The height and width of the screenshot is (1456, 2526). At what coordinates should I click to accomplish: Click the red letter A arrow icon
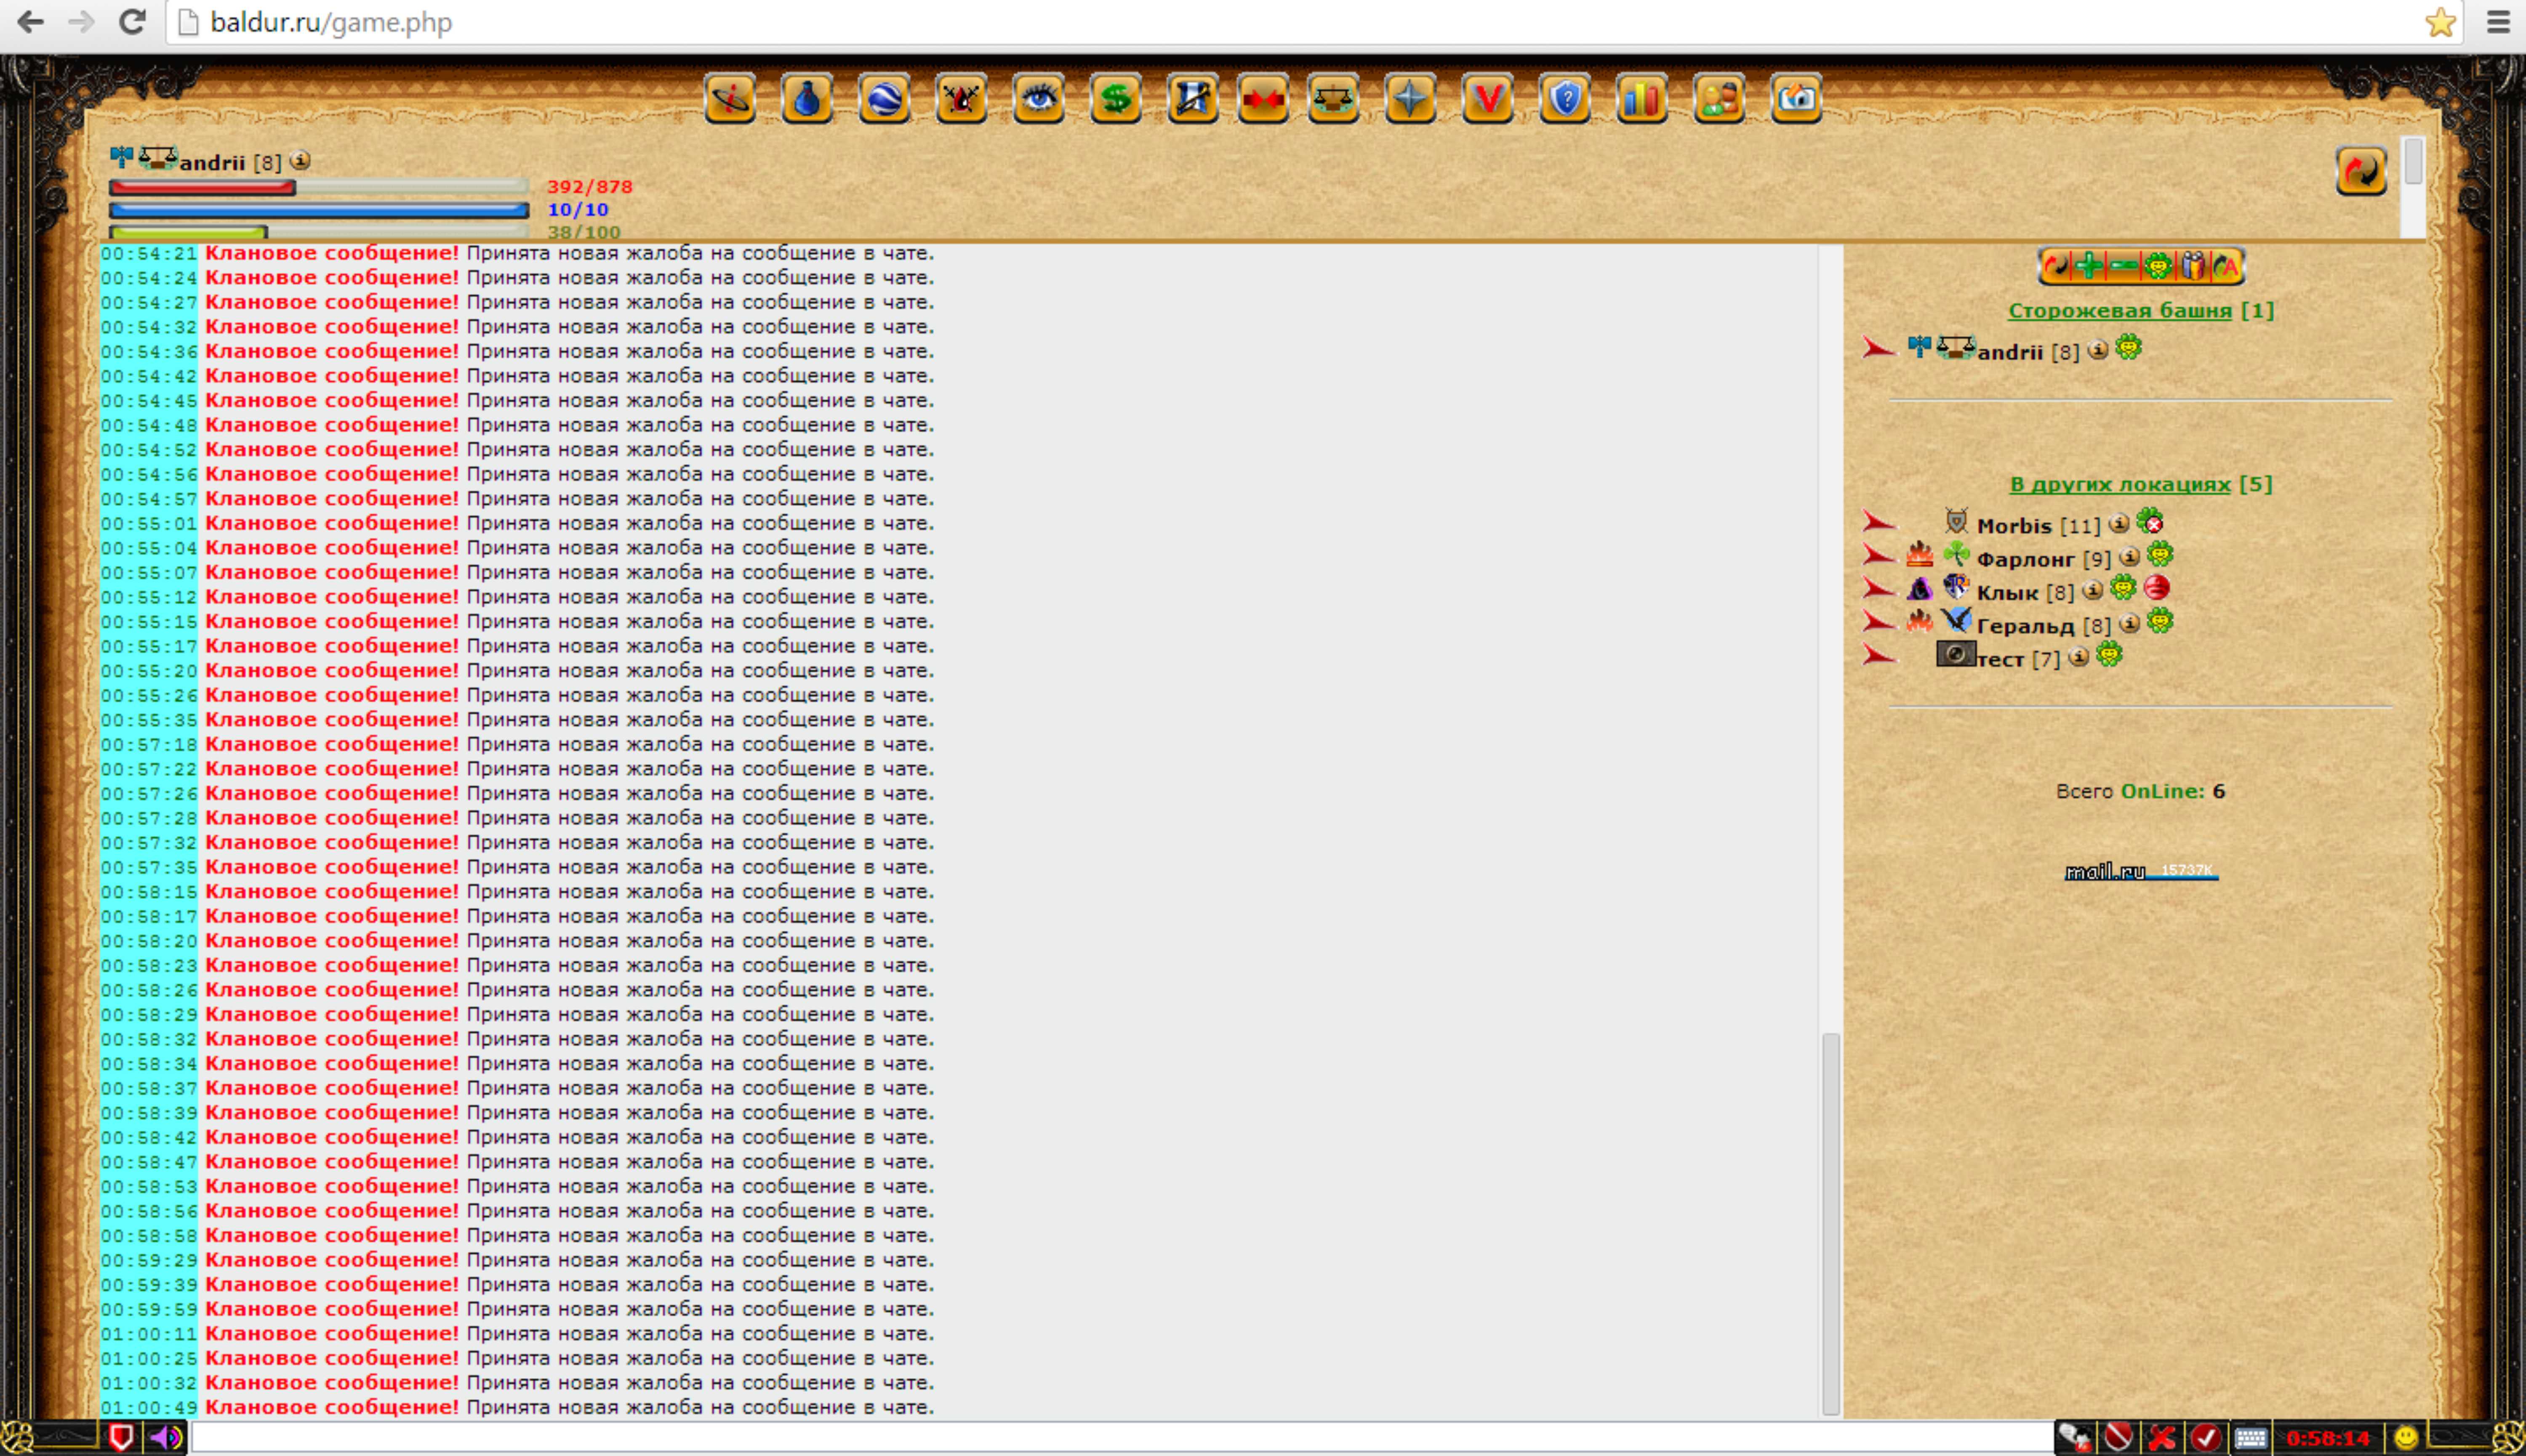pos(2226,266)
